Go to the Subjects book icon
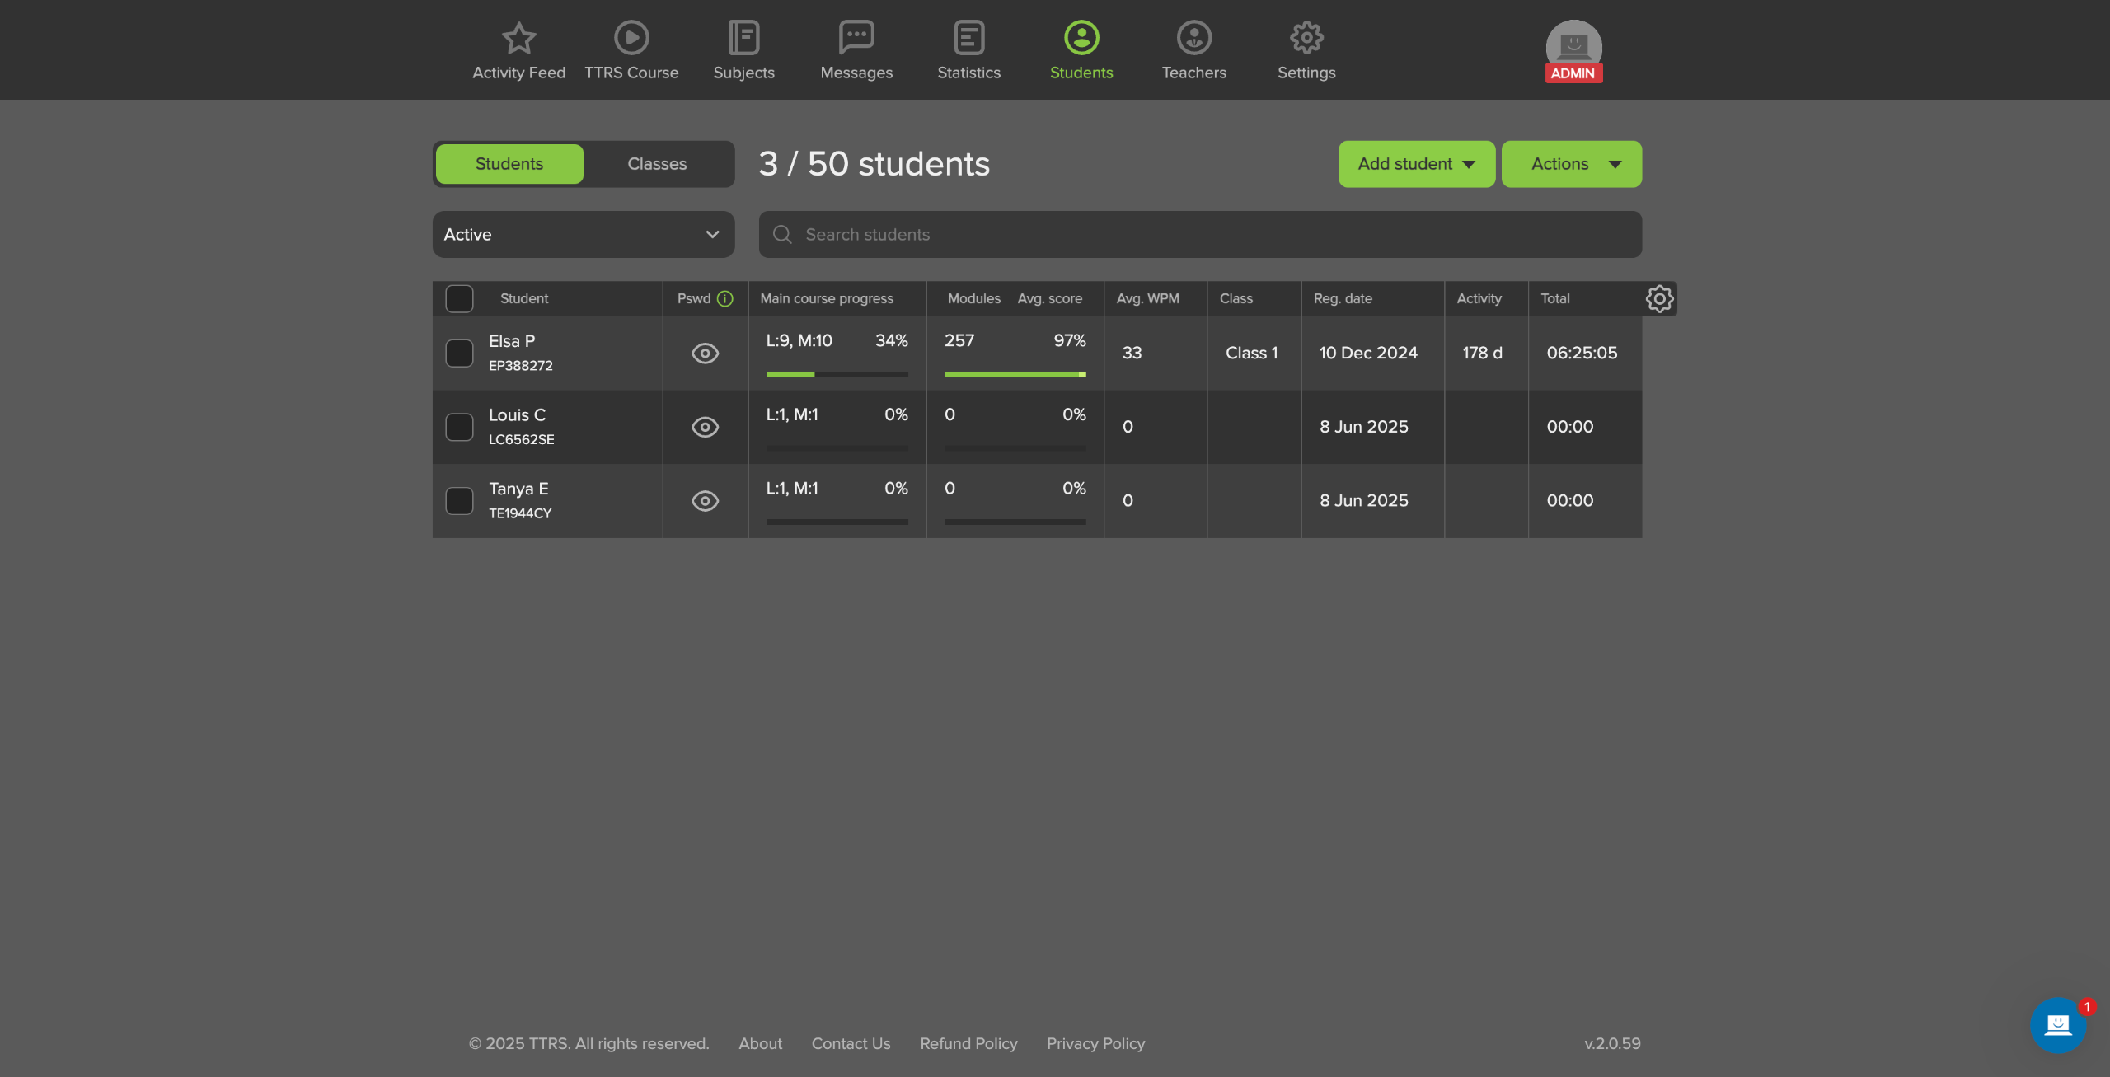Viewport: 2110px width, 1077px height. tap(743, 38)
